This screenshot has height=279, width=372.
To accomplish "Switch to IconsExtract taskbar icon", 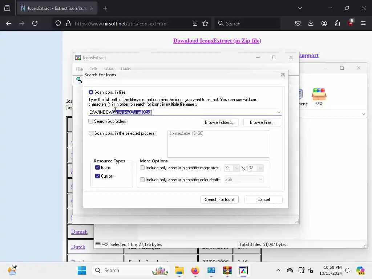I will click(243, 270).
